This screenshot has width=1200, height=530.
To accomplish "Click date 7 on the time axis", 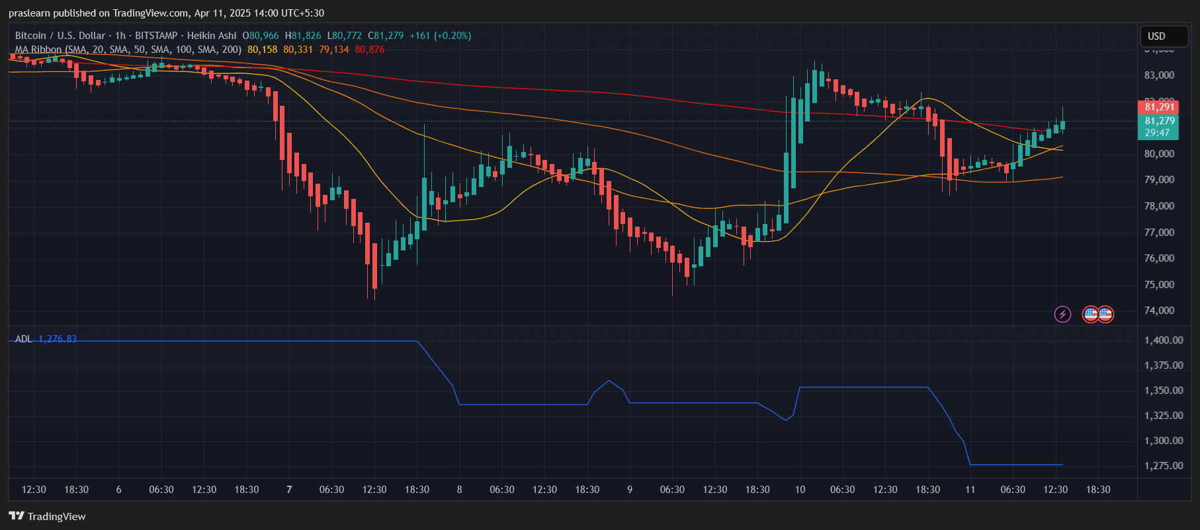I will (289, 490).
